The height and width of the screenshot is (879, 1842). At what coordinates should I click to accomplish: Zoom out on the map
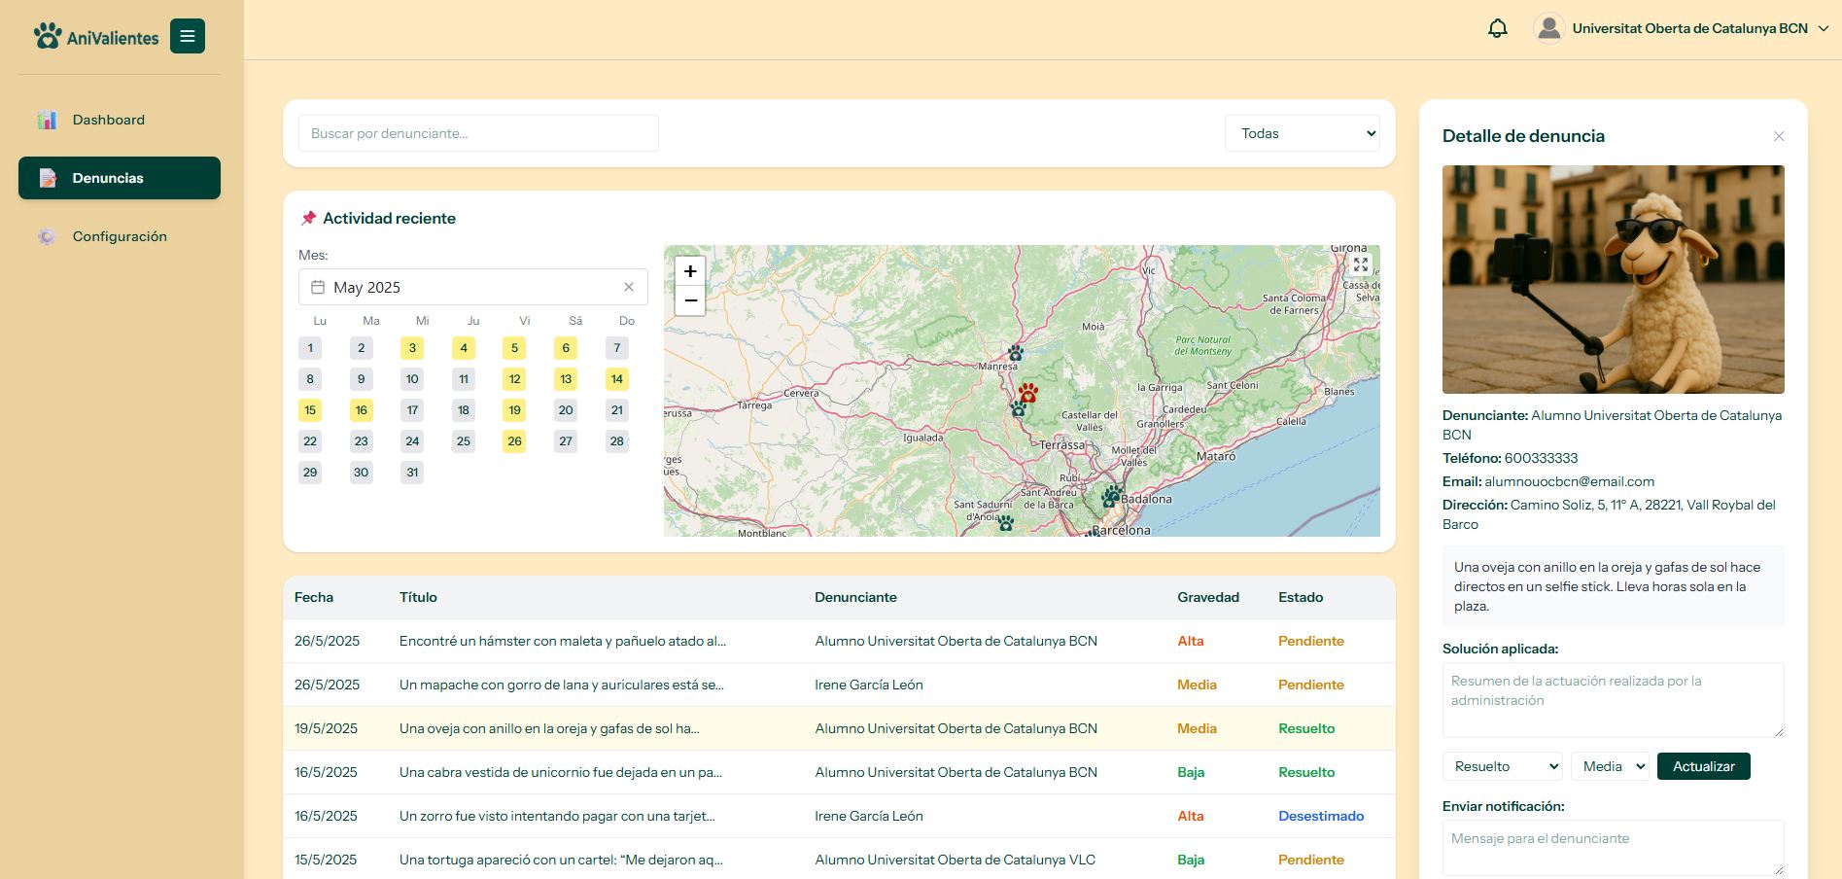[x=690, y=300]
